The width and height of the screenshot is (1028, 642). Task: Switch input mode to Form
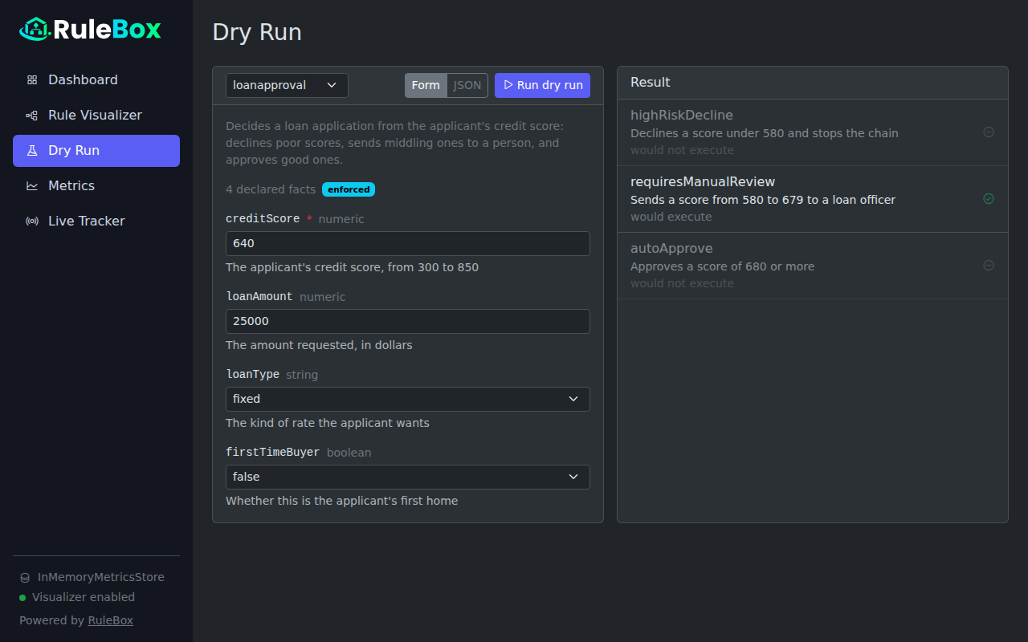point(426,85)
